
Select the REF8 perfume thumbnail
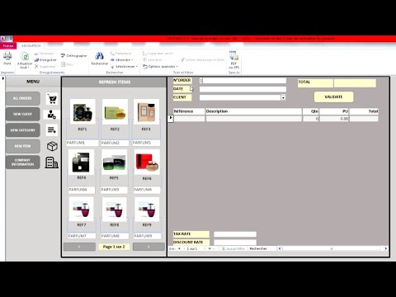pos(115,209)
